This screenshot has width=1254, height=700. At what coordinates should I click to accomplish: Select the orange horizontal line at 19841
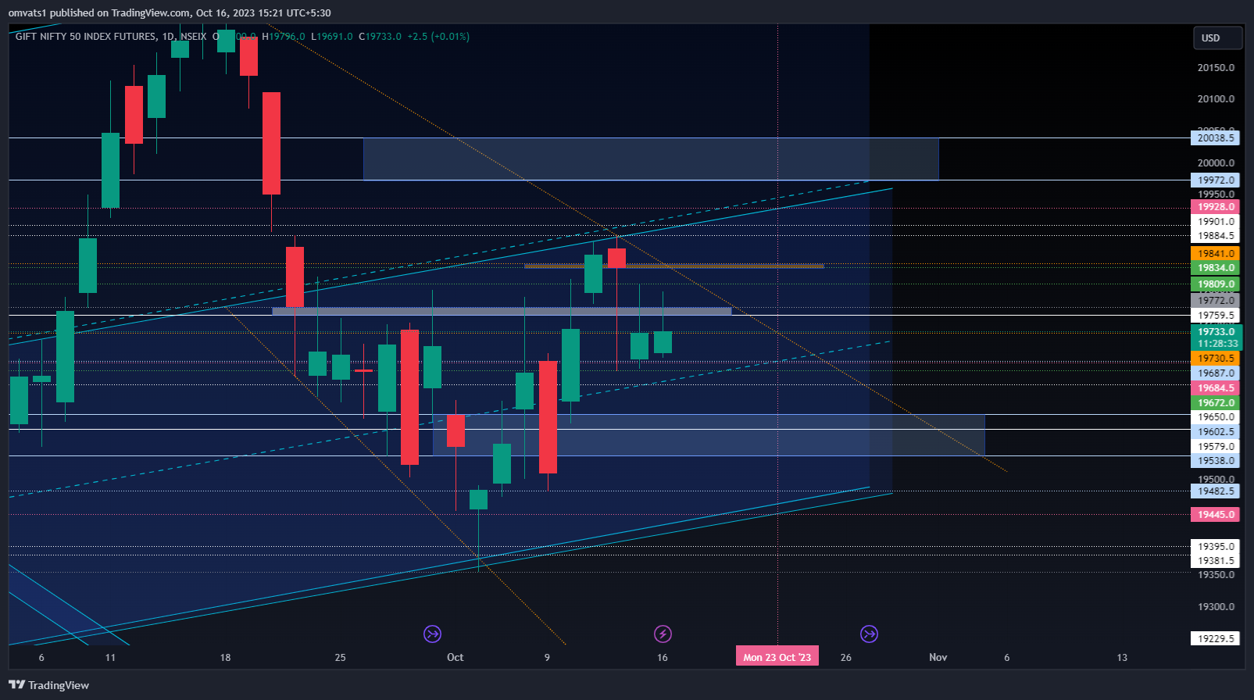pos(673,266)
